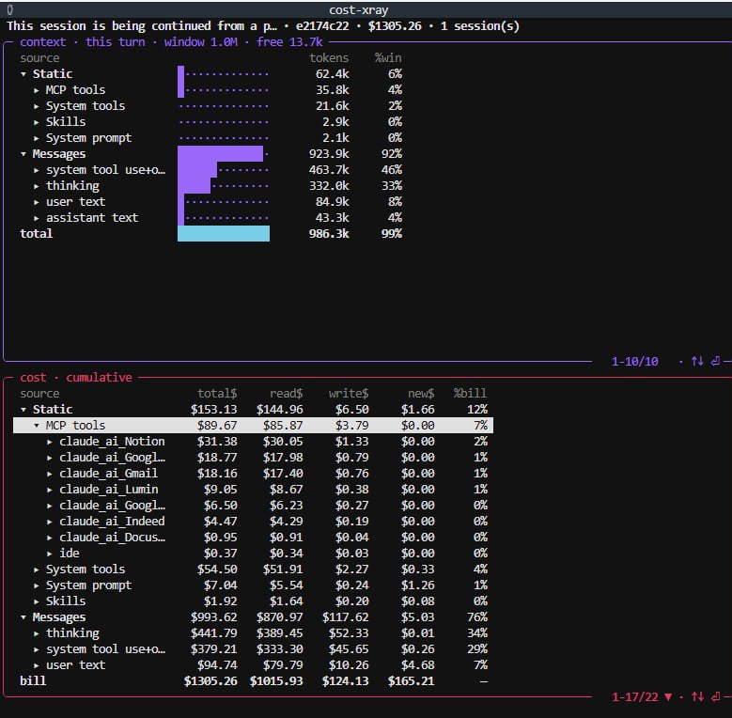Click the 34% thinking bill share
This screenshot has height=718, width=732.
click(477, 633)
